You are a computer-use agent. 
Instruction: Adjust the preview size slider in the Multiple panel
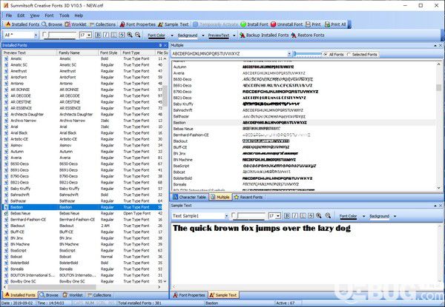pyautogui.click(x=307, y=54)
